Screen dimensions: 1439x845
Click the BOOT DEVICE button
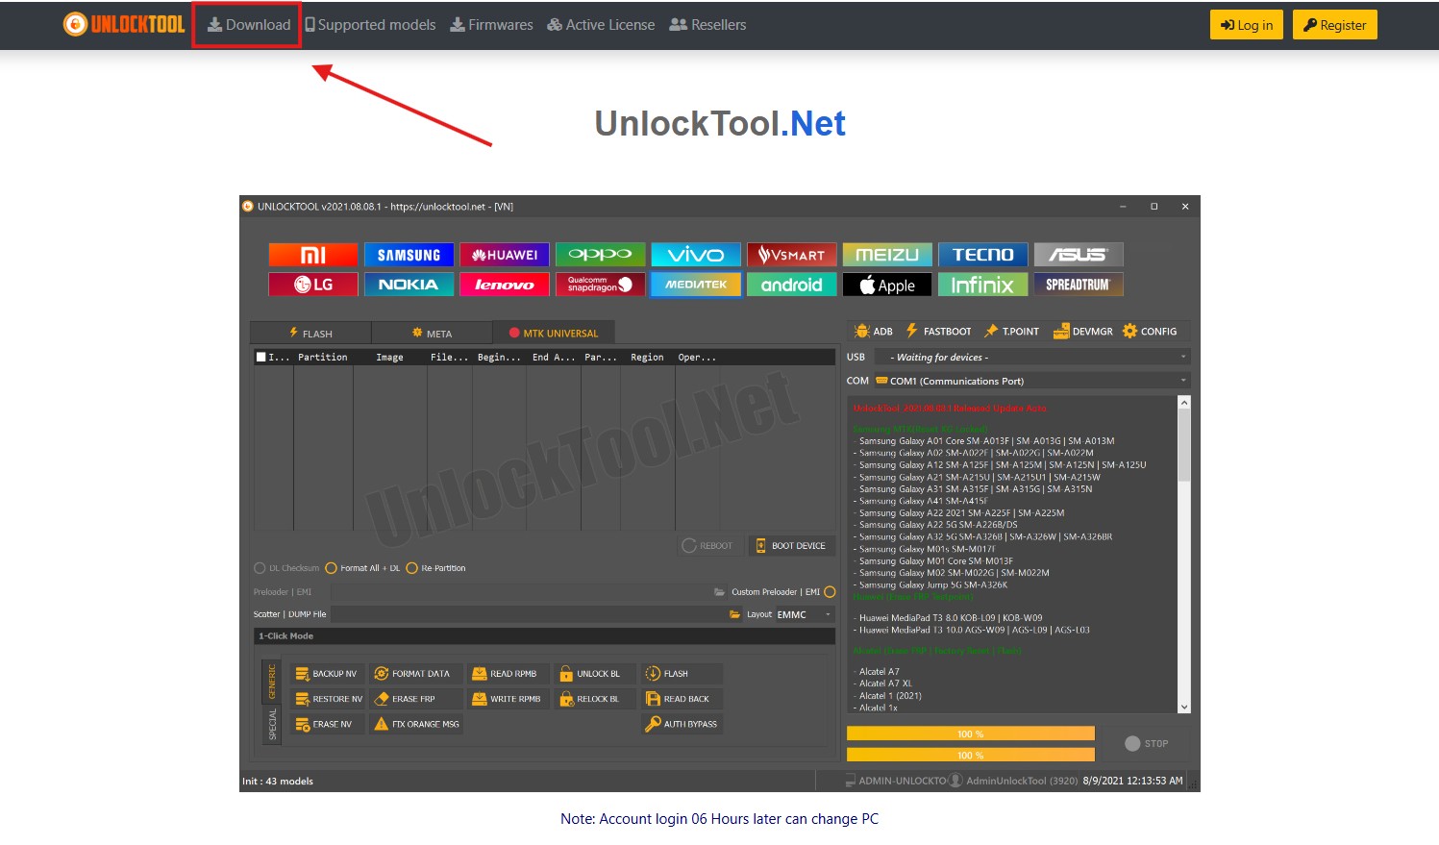point(791,546)
